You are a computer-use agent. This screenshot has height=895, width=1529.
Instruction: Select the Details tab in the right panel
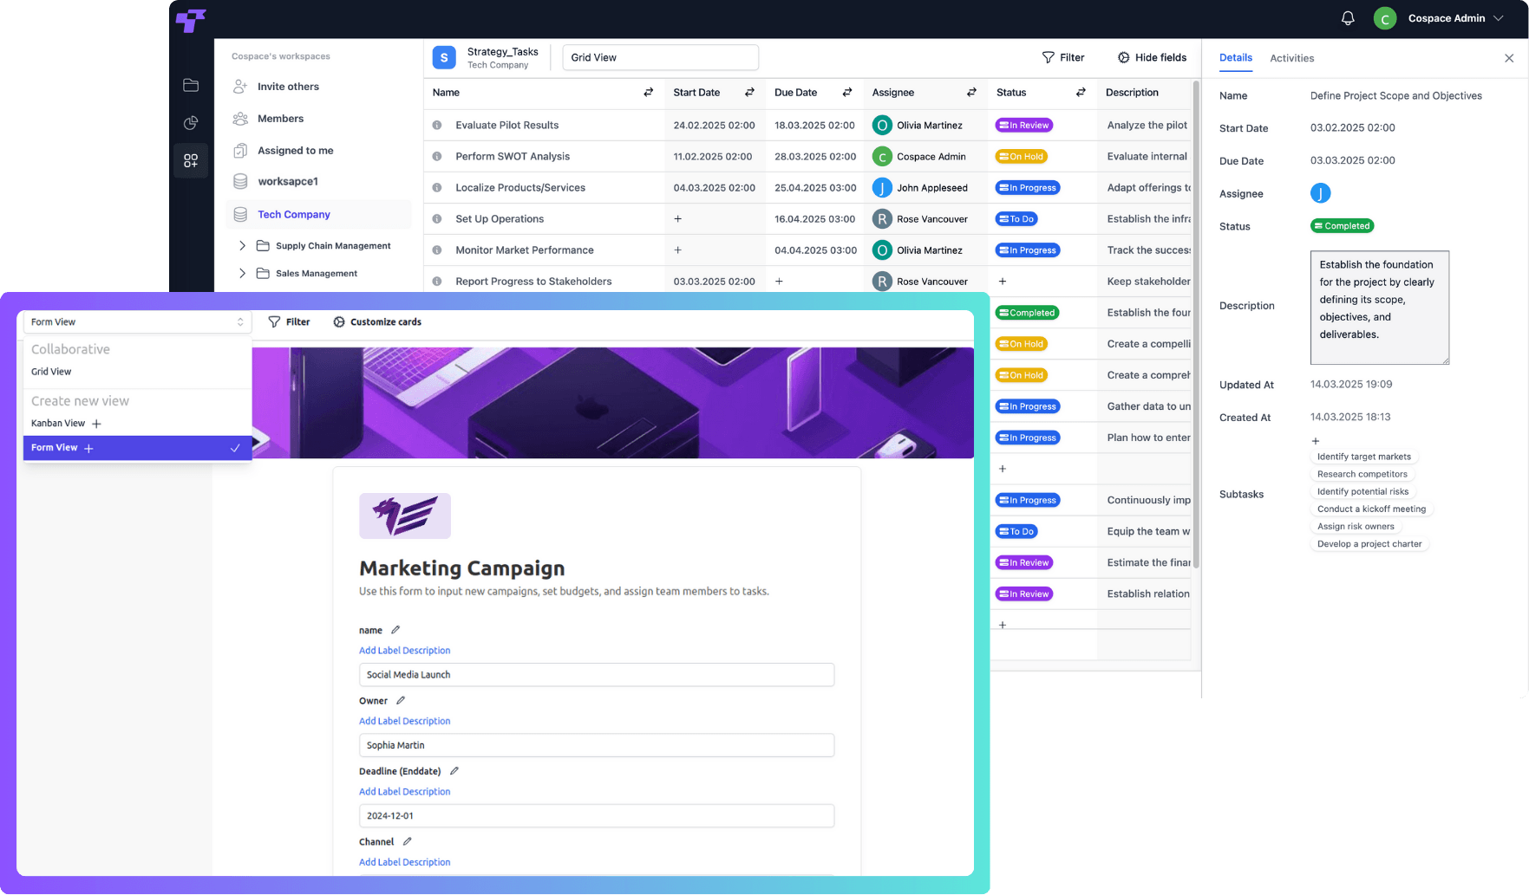click(1235, 58)
